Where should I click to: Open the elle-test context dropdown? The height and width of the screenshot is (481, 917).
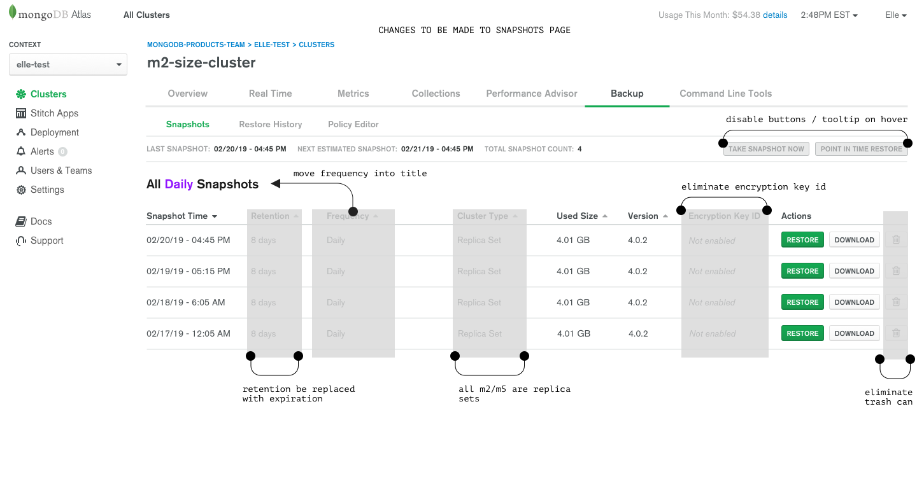coord(68,64)
